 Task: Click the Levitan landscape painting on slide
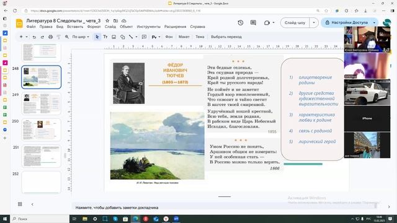(x=157, y=146)
